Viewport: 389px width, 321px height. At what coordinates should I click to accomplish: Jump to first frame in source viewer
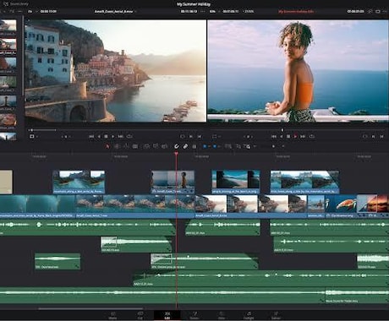(x=91, y=137)
